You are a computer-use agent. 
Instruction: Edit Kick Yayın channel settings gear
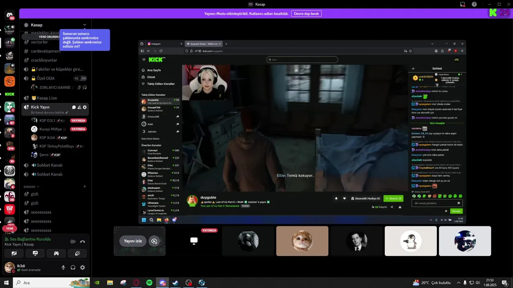coord(85,107)
